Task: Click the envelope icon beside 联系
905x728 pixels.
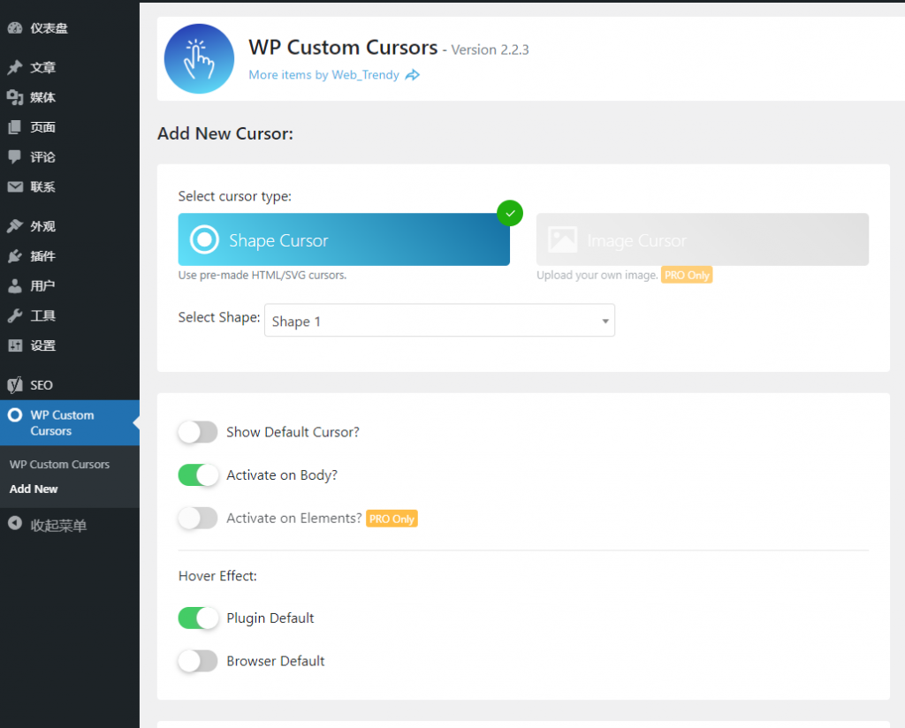Action: click(x=15, y=187)
